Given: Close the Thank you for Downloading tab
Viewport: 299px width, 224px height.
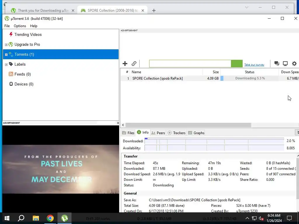Looking at the screenshot, I should [x=73, y=10].
